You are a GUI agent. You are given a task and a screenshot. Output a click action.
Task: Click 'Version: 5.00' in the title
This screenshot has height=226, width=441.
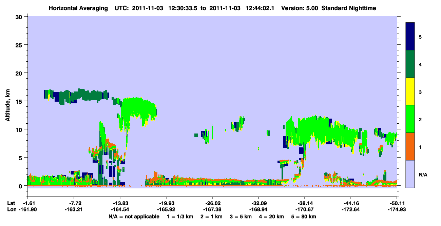pyautogui.click(x=299, y=8)
